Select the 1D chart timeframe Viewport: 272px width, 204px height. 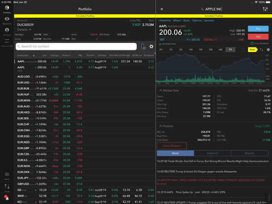tap(170, 50)
